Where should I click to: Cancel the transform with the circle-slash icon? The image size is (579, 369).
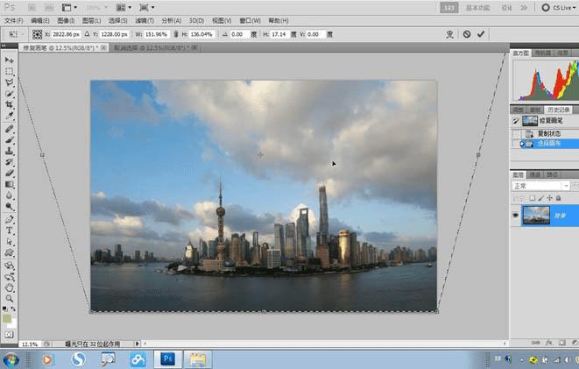click(x=466, y=34)
